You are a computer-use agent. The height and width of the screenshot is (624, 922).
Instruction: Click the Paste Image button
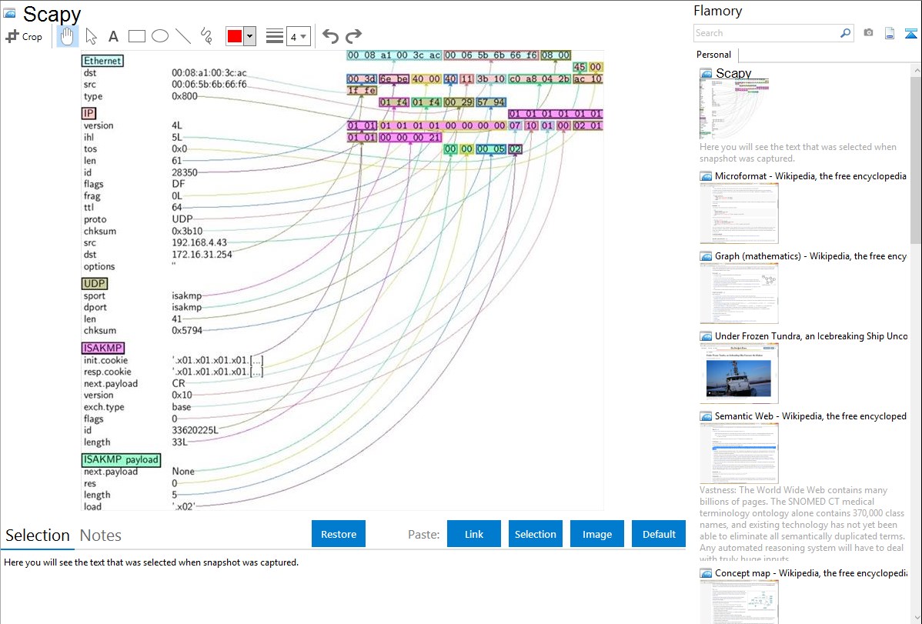[596, 534]
